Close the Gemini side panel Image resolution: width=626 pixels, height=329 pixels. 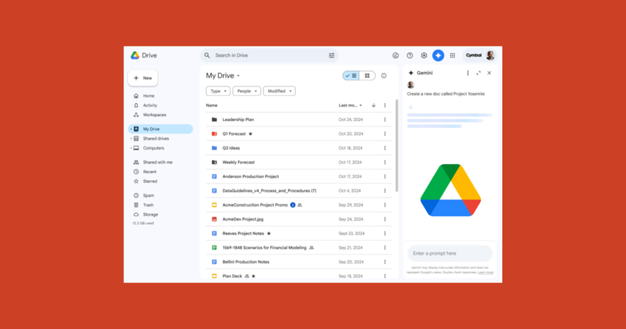(489, 73)
